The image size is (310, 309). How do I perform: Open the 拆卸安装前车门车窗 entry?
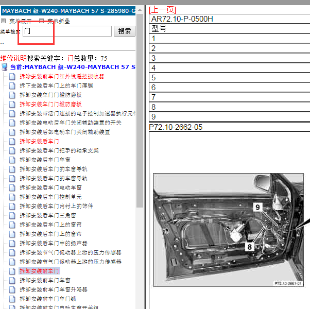45,280
